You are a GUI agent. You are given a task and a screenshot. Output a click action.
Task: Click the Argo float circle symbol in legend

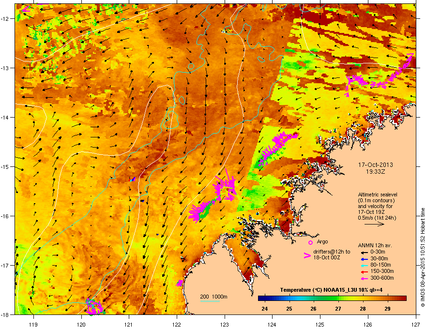[x=310, y=242]
